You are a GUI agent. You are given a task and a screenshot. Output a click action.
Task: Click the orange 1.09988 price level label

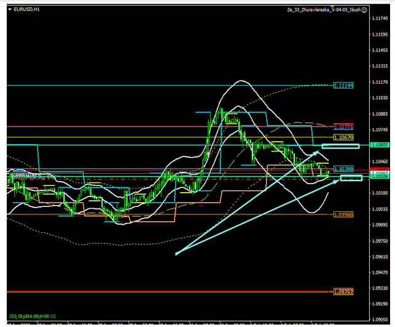click(x=343, y=214)
